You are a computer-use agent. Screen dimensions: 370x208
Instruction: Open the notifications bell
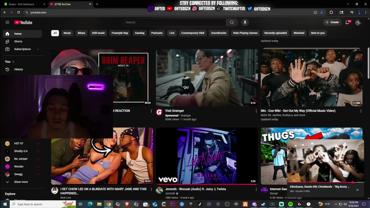click(347, 22)
